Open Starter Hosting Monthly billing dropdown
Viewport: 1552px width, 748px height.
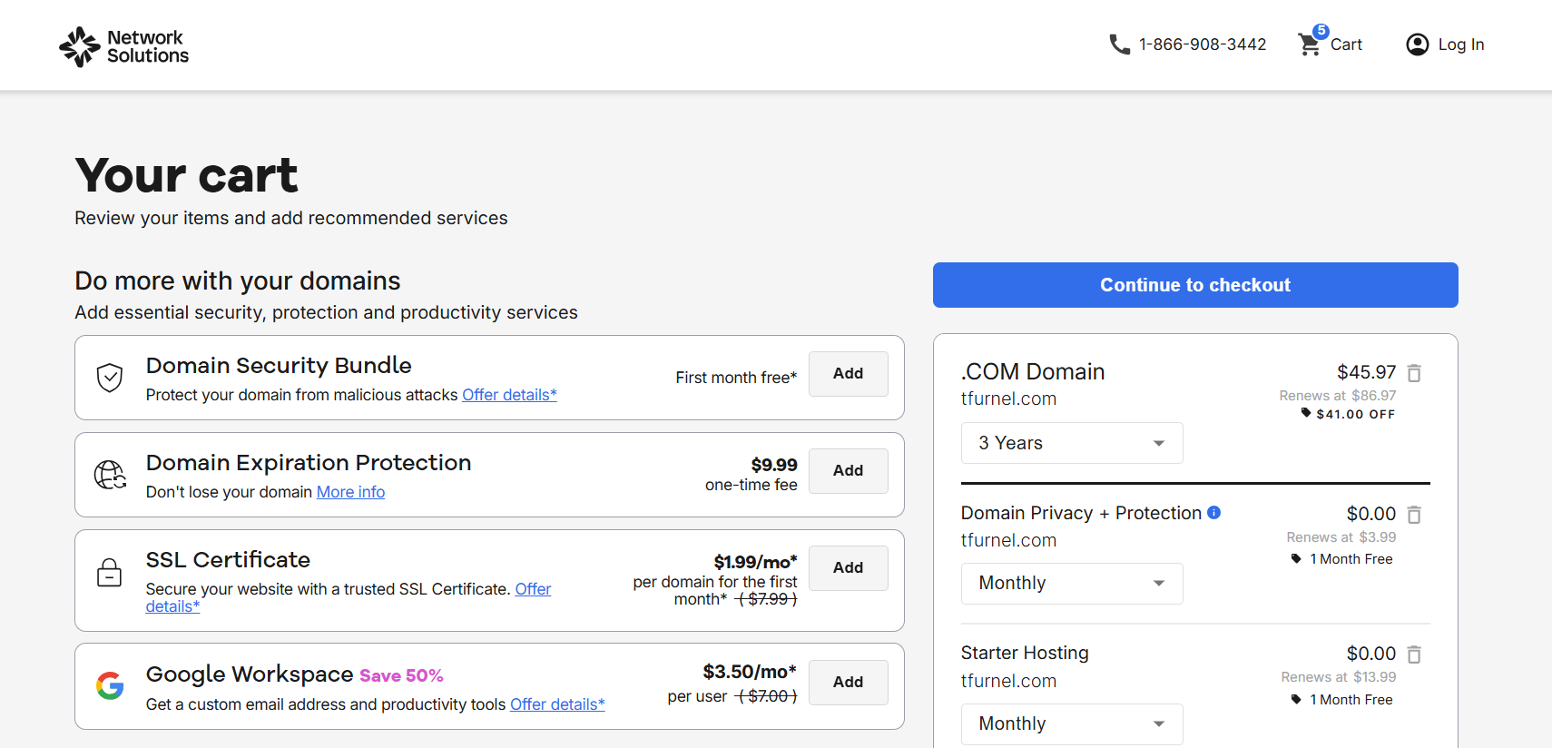pos(1072,724)
